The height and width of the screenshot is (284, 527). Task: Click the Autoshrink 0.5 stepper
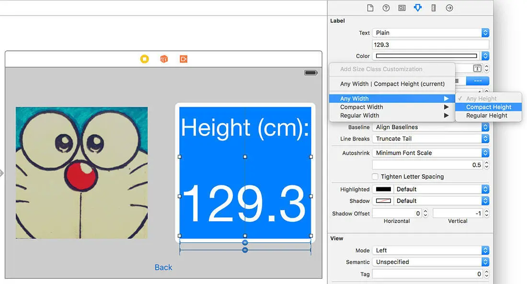[487, 165]
